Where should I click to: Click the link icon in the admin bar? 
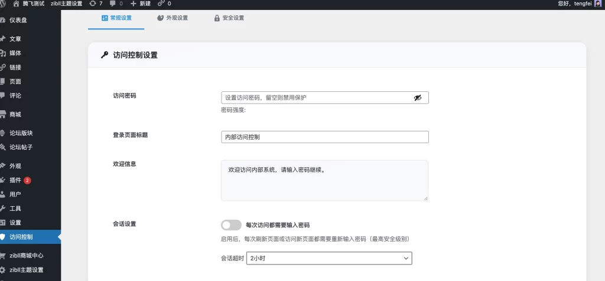tap(161, 4)
